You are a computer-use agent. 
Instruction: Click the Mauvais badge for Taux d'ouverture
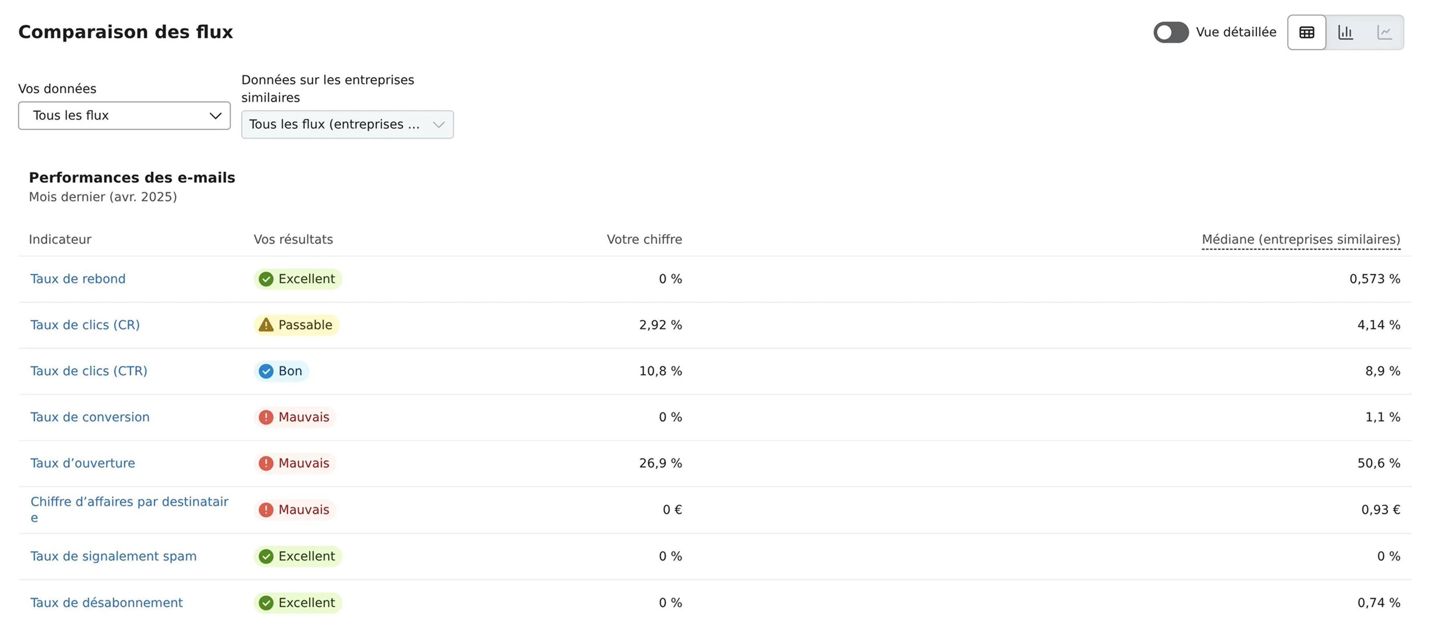click(x=295, y=463)
